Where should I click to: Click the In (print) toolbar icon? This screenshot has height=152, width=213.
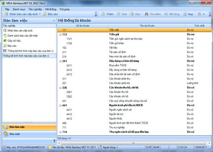[200, 14]
